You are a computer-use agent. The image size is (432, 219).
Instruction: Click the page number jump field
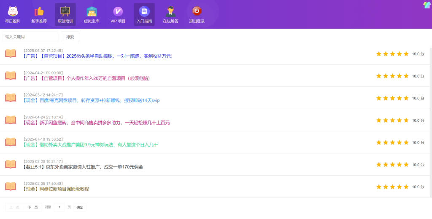pos(59,207)
